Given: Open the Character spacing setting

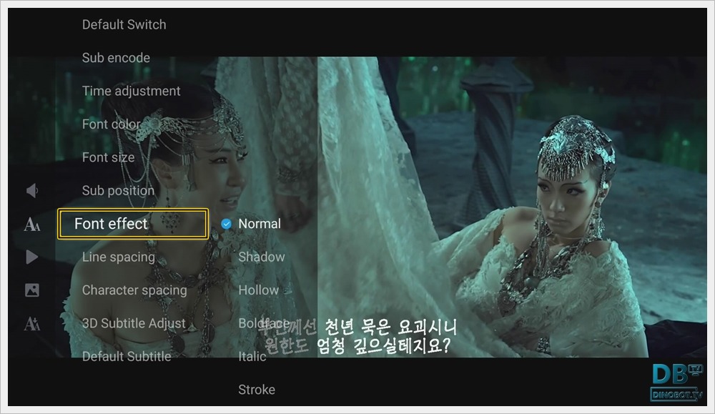Looking at the screenshot, I should [134, 290].
